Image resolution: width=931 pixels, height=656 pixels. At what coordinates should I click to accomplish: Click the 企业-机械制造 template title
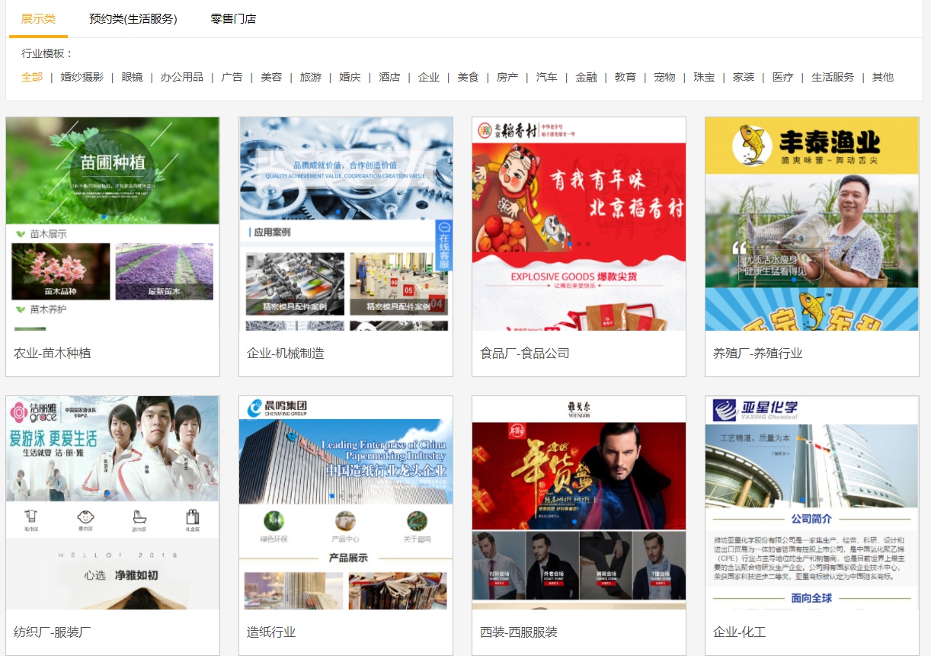(x=285, y=354)
